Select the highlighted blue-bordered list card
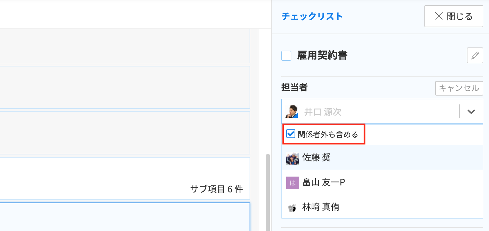 (125, 217)
